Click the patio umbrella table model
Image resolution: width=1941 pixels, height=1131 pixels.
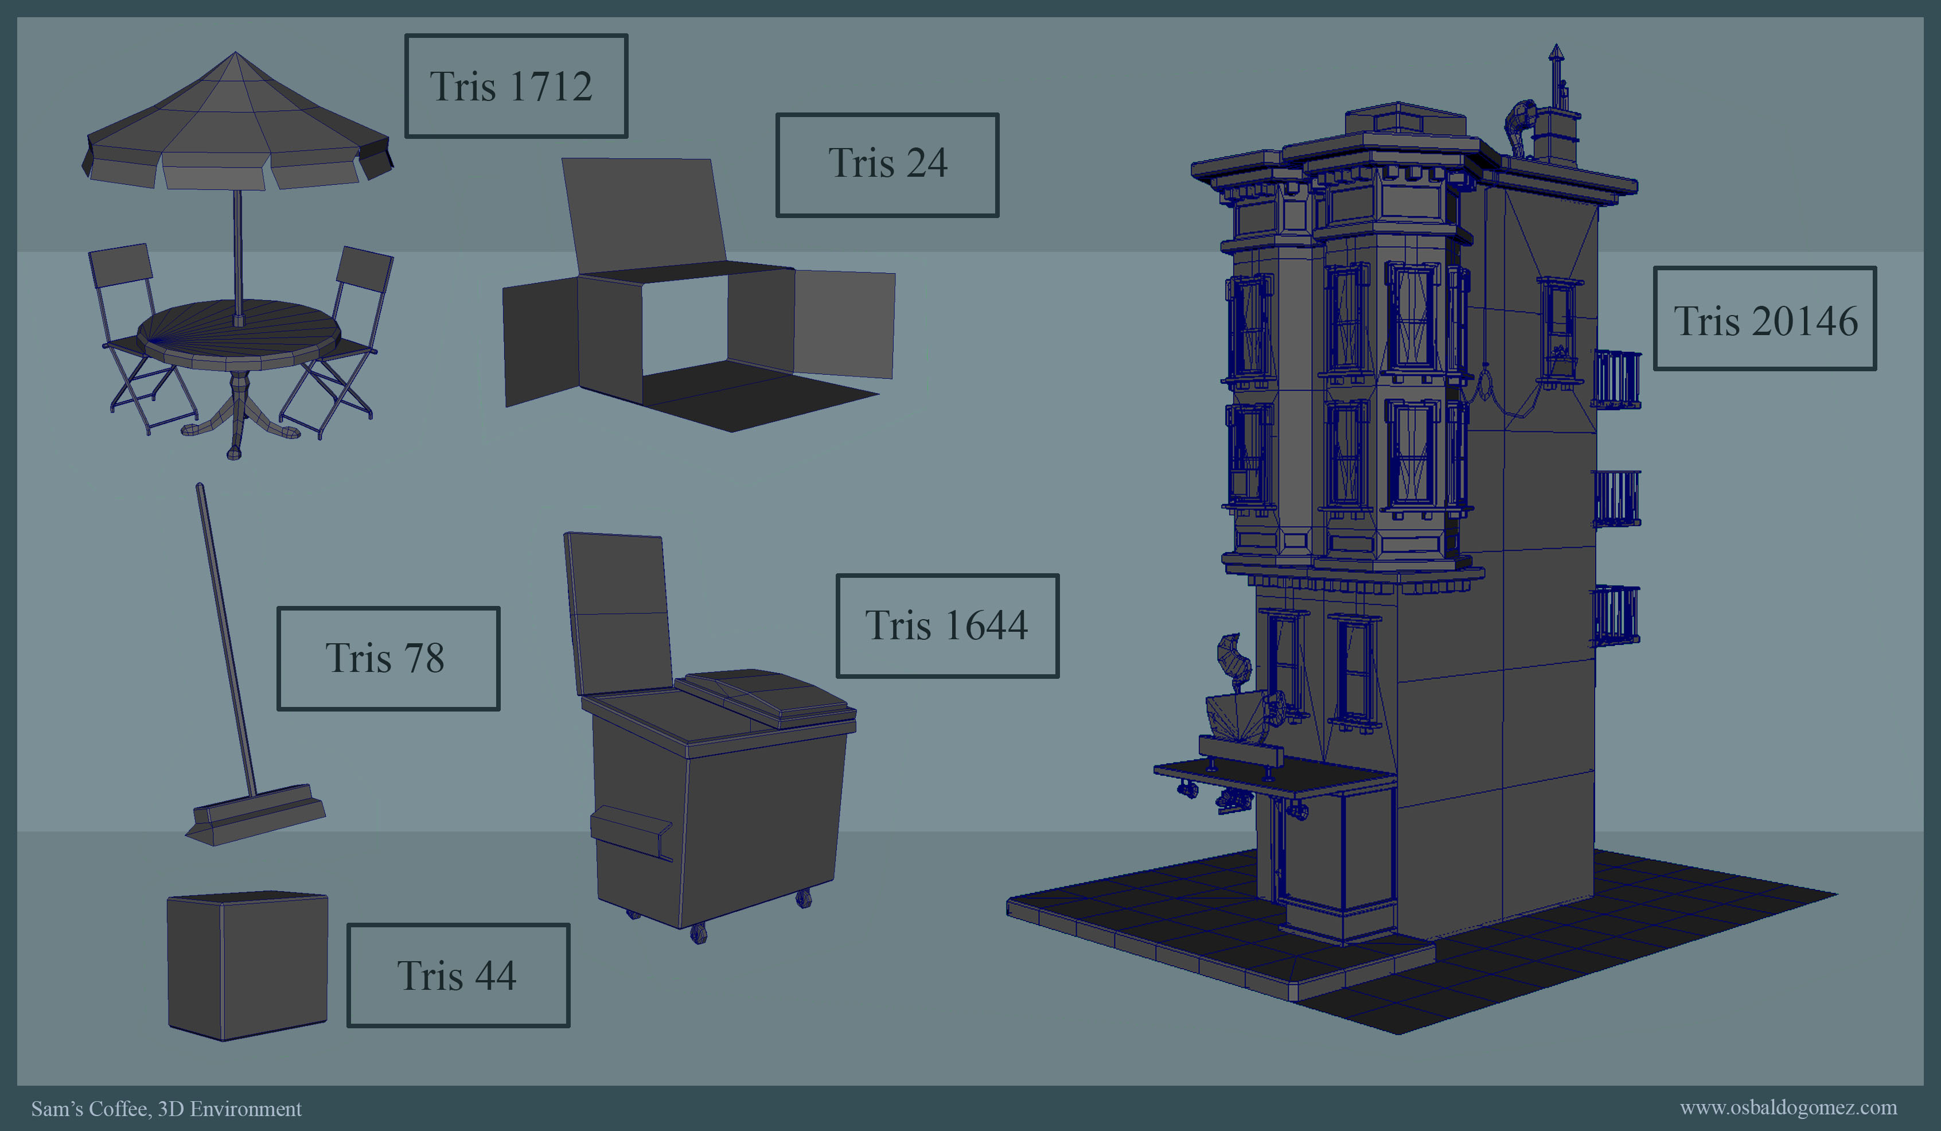click(x=239, y=339)
